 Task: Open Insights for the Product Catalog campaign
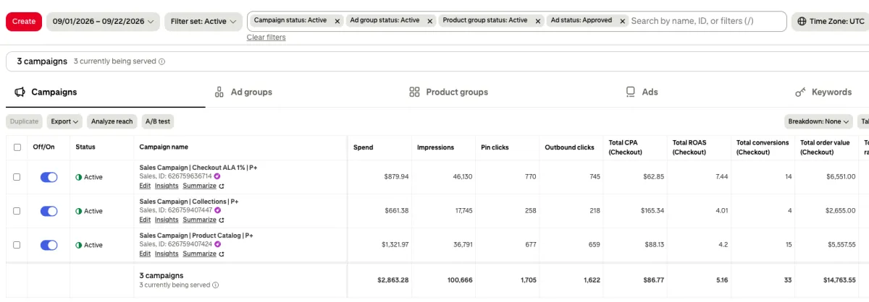[167, 254]
